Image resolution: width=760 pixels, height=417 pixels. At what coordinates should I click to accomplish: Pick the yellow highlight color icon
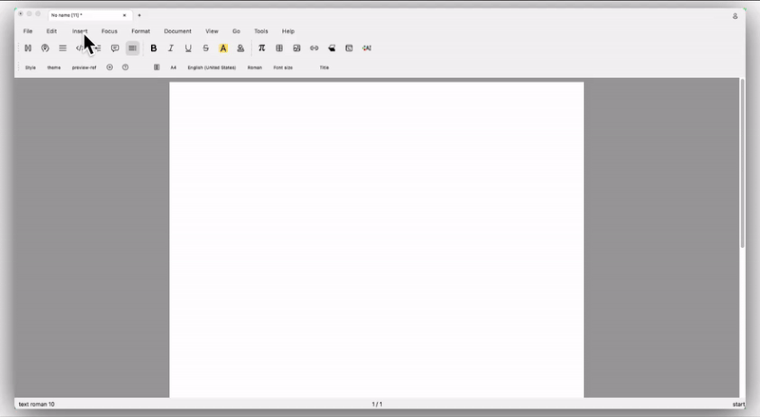pos(223,48)
